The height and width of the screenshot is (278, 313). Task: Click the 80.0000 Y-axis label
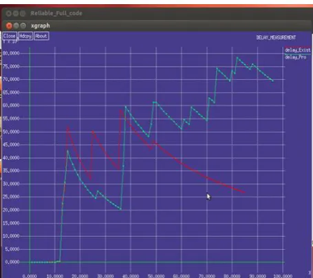coord(11,53)
